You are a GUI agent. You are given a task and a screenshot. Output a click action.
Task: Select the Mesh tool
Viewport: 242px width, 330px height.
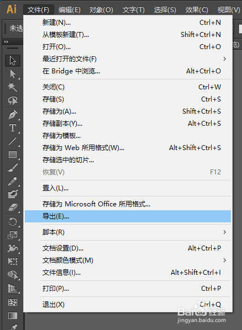13,302
